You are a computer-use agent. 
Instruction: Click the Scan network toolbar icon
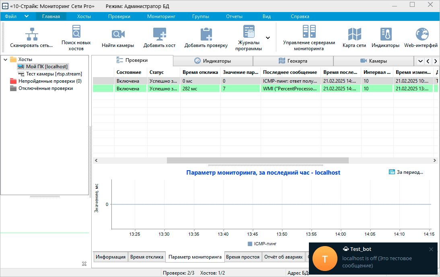(x=31, y=35)
